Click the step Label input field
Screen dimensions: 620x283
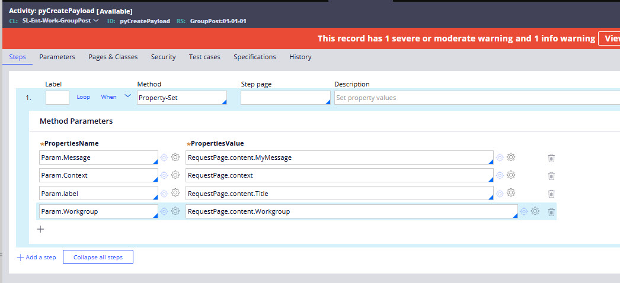(57, 98)
